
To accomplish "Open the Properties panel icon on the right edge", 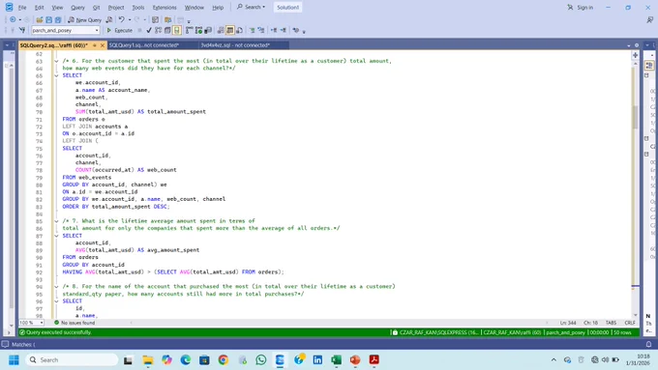I will pos(649,66).
